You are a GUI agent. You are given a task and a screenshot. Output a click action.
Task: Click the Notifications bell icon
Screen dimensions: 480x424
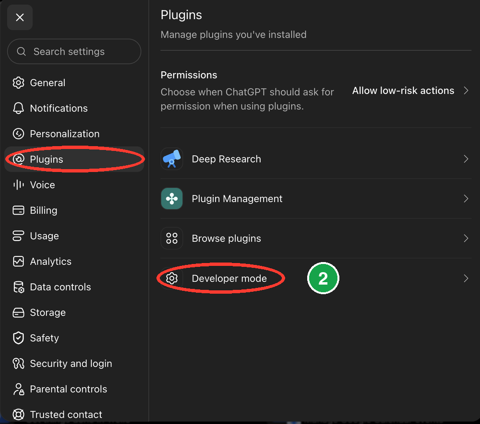pos(18,108)
